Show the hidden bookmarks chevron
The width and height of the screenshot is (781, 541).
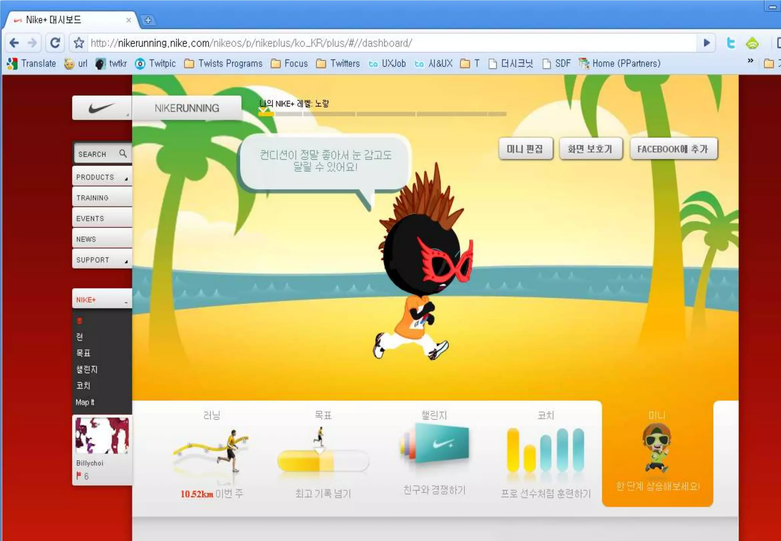pyautogui.click(x=750, y=61)
